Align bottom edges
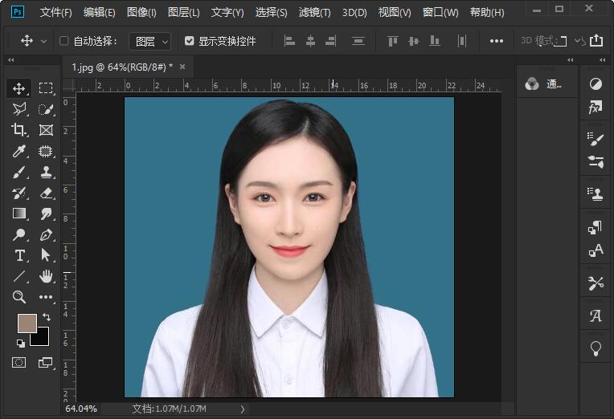614x419 pixels. pos(435,41)
